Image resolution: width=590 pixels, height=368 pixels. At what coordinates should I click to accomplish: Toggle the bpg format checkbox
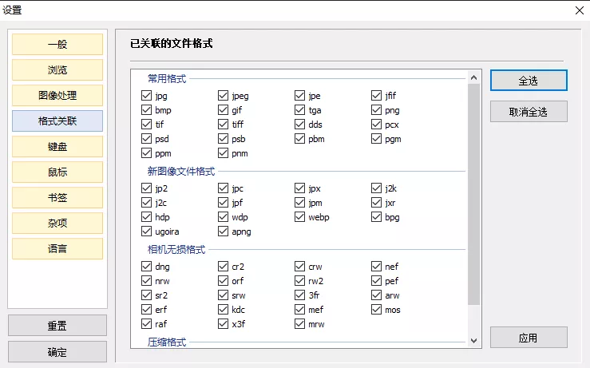tap(376, 217)
